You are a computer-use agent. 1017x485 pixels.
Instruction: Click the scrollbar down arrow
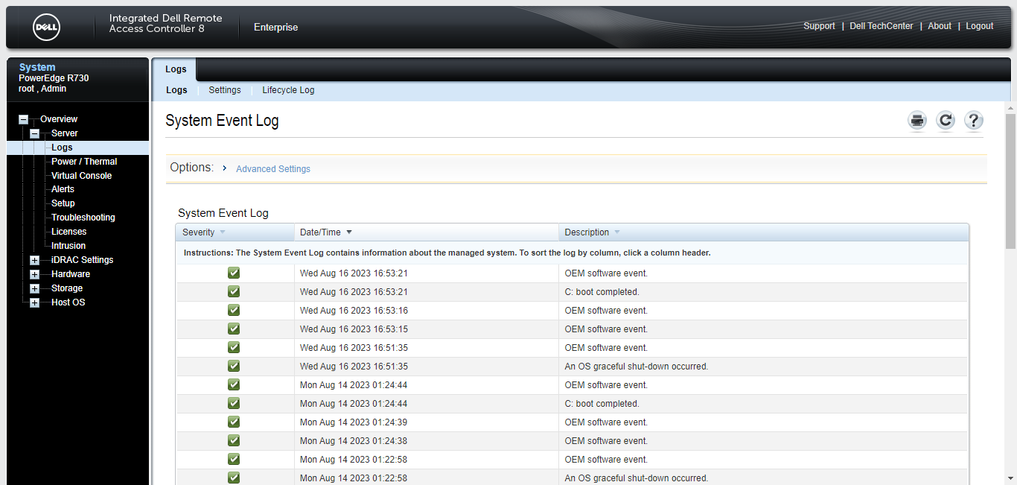pyautogui.click(x=1010, y=478)
